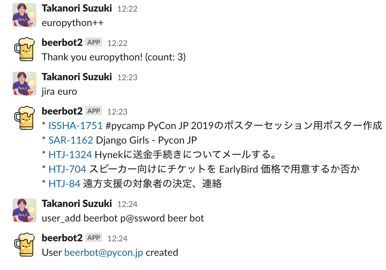Visit the HTJ-704 issue link
The height and width of the screenshot is (270, 386).
[67, 169]
